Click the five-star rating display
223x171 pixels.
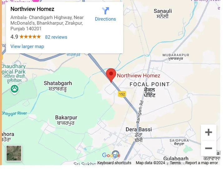(x=30, y=37)
